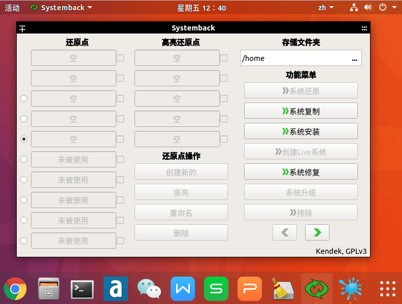Select the radio button beside fourth restore point
This screenshot has width=402, height=304.
(24, 119)
